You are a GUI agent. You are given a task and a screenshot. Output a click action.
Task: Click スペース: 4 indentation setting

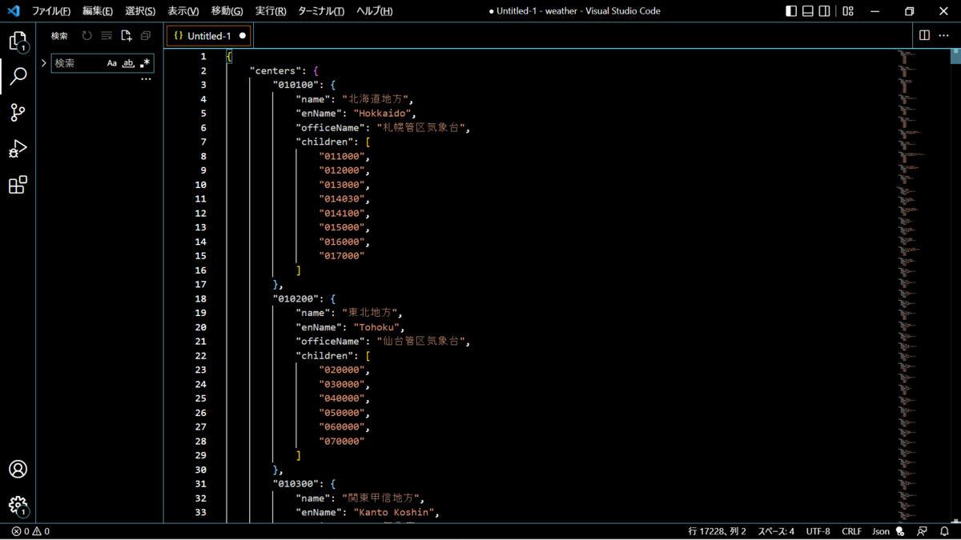tap(776, 531)
